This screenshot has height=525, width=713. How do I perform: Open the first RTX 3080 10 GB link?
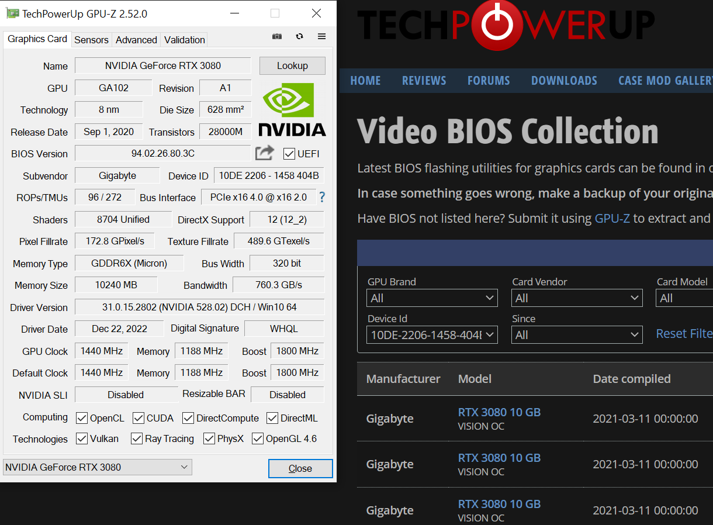[x=499, y=412]
